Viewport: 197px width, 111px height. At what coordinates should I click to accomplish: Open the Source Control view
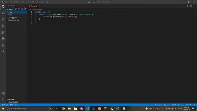point(3,19)
